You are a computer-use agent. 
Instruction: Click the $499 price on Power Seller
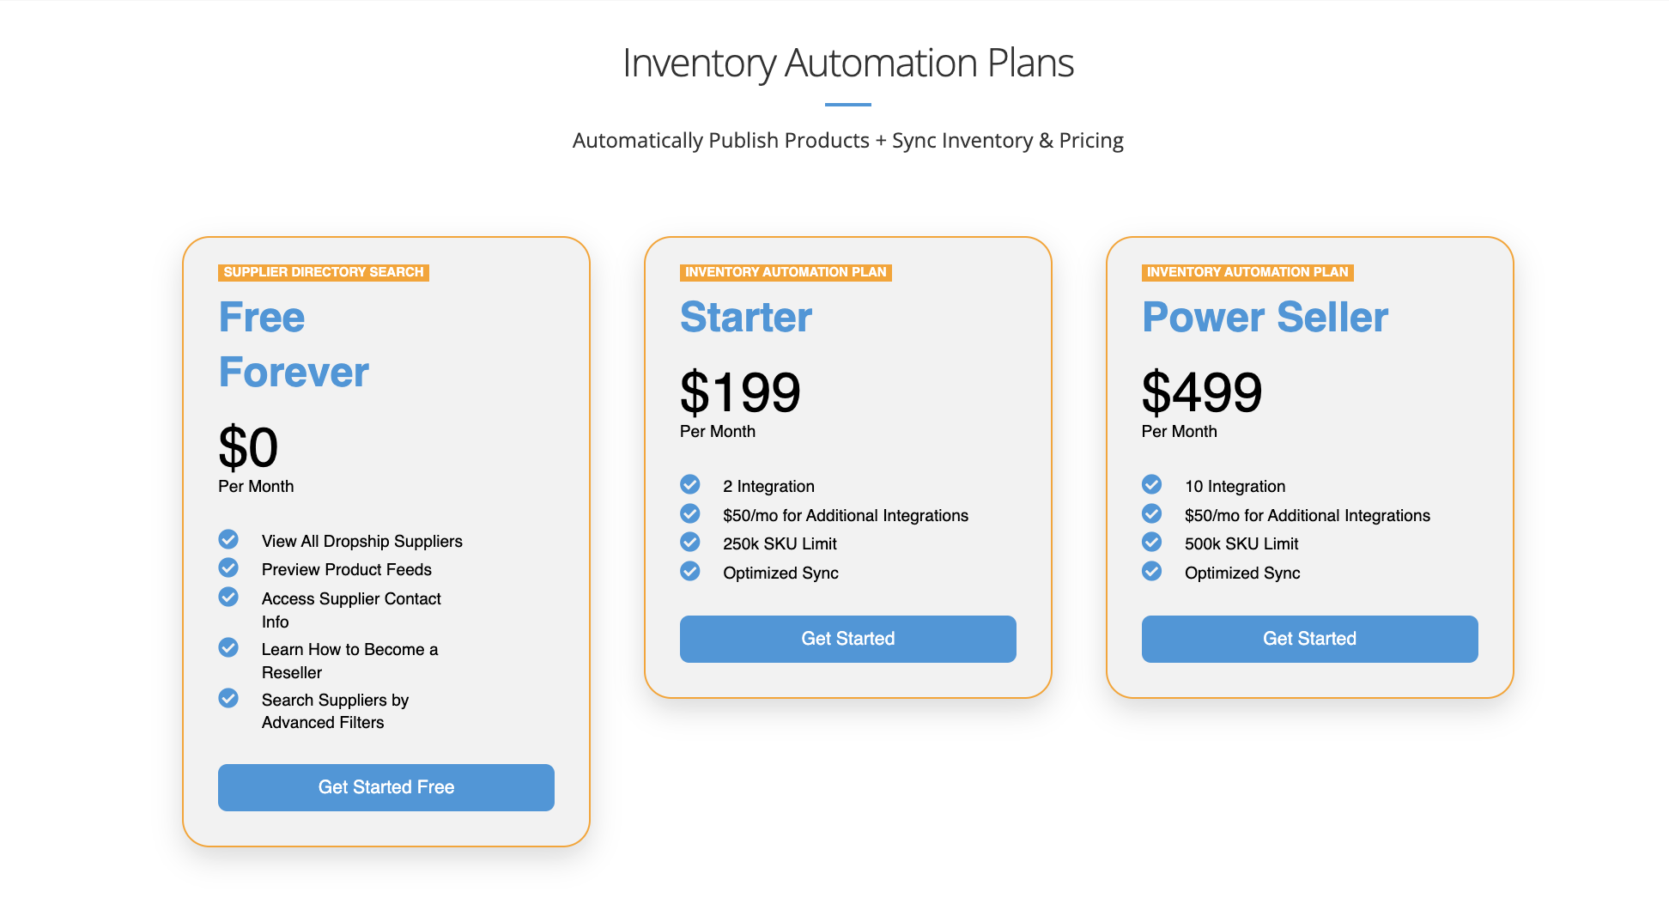[1202, 392]
